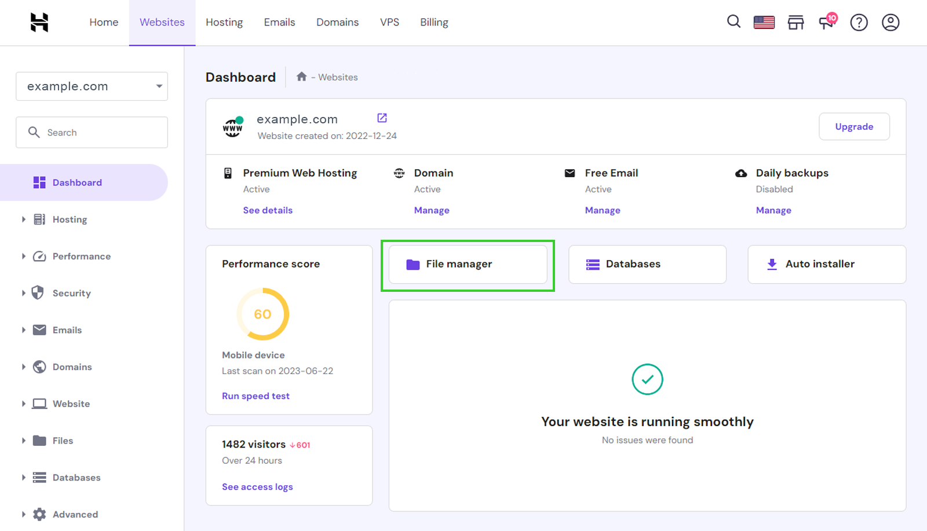927x531 pixels.
Task: Click the Upgrade button
Action: [x=854, y=126]
